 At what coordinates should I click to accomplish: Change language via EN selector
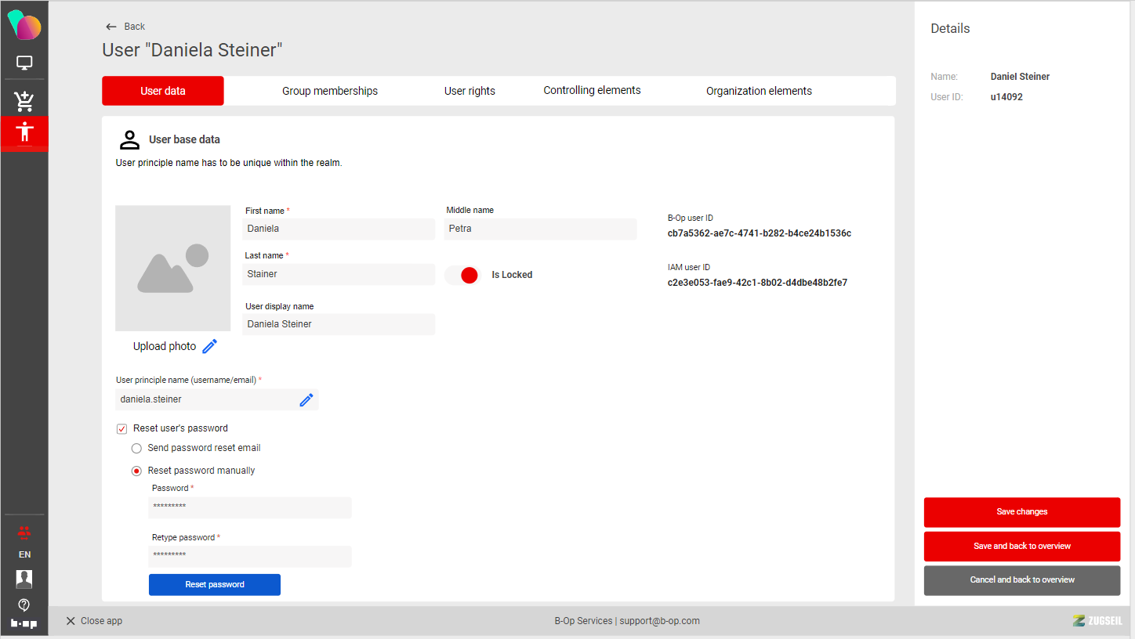pyautogui.click(x=24, y=554)
